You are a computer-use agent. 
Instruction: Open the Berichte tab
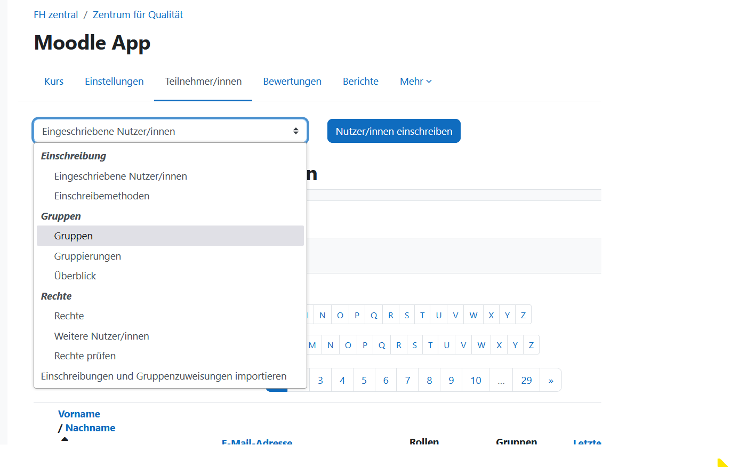pyautogui.click(x=360, y=82)
